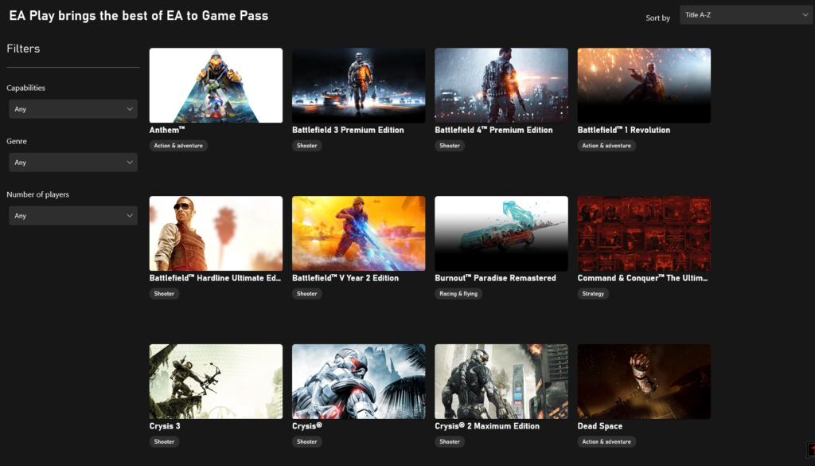Open the Sort by Title A-Z dropdown
This screenshot has width=815, height=466.
tap(746, 15)
